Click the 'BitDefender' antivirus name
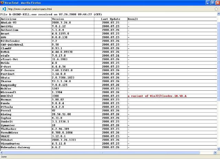The height and width of the screenshot is (159, 220). tap(10, 41)
